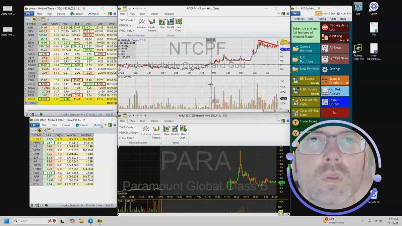
Task: Open TYPE Candle dropdown in NTCPF chart
Action: [x=128, y=20]
